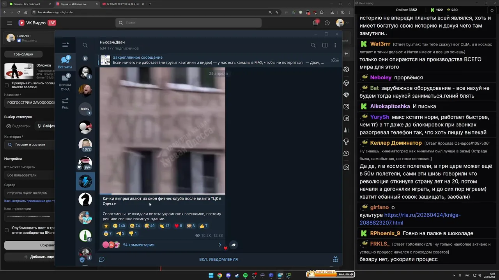499x280 pixels.
Task: Click the rtmp server URL field
Action: (30, 193)
